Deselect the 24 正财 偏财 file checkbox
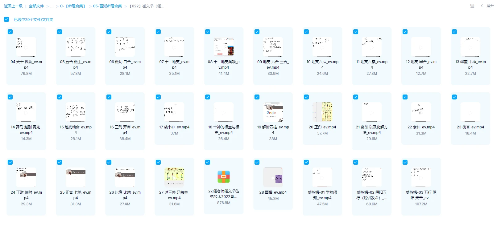The height and width of the screenshot is (230, 501). coord(10,162)
